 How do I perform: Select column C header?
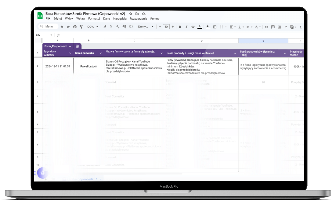(x=134, y=41)
